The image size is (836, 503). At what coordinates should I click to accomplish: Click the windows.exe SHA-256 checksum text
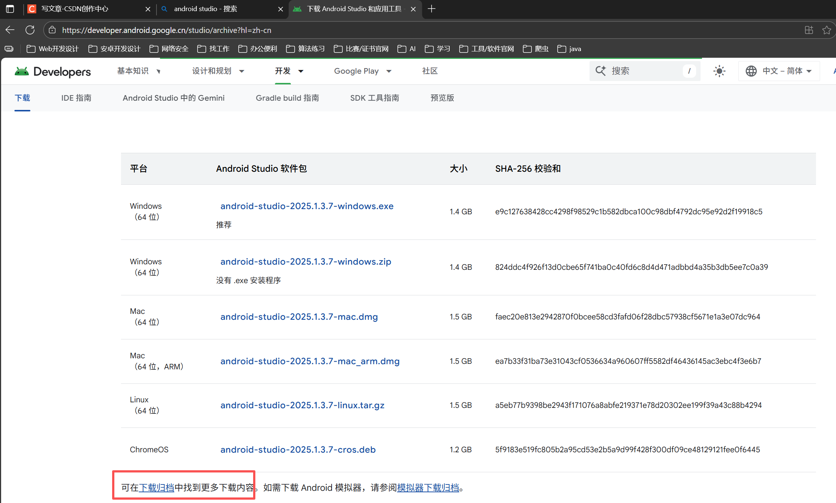coord(629,212)
